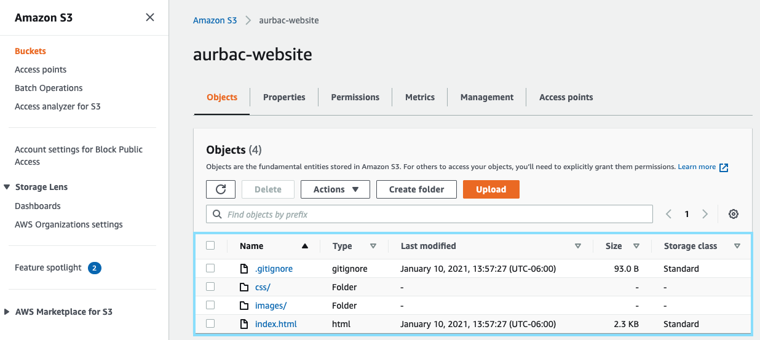Sort by Size column arrow
This screenshot has height=340, width=760.
pyautogui.click(x=636, y=246)
